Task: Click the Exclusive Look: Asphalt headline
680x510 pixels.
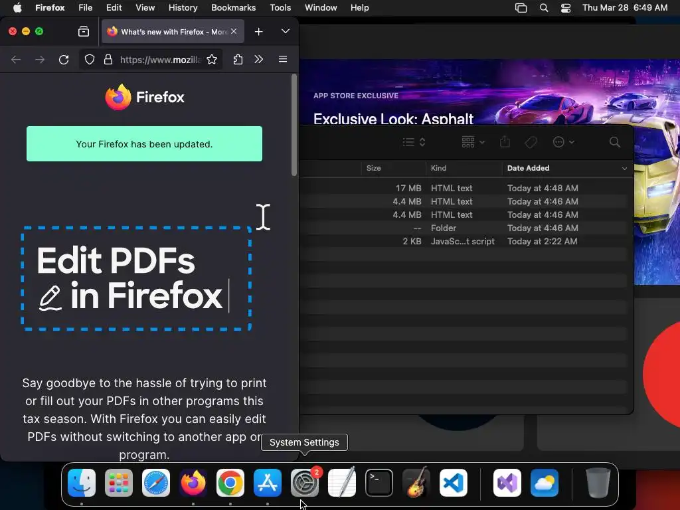Action: tap(393, 119)
